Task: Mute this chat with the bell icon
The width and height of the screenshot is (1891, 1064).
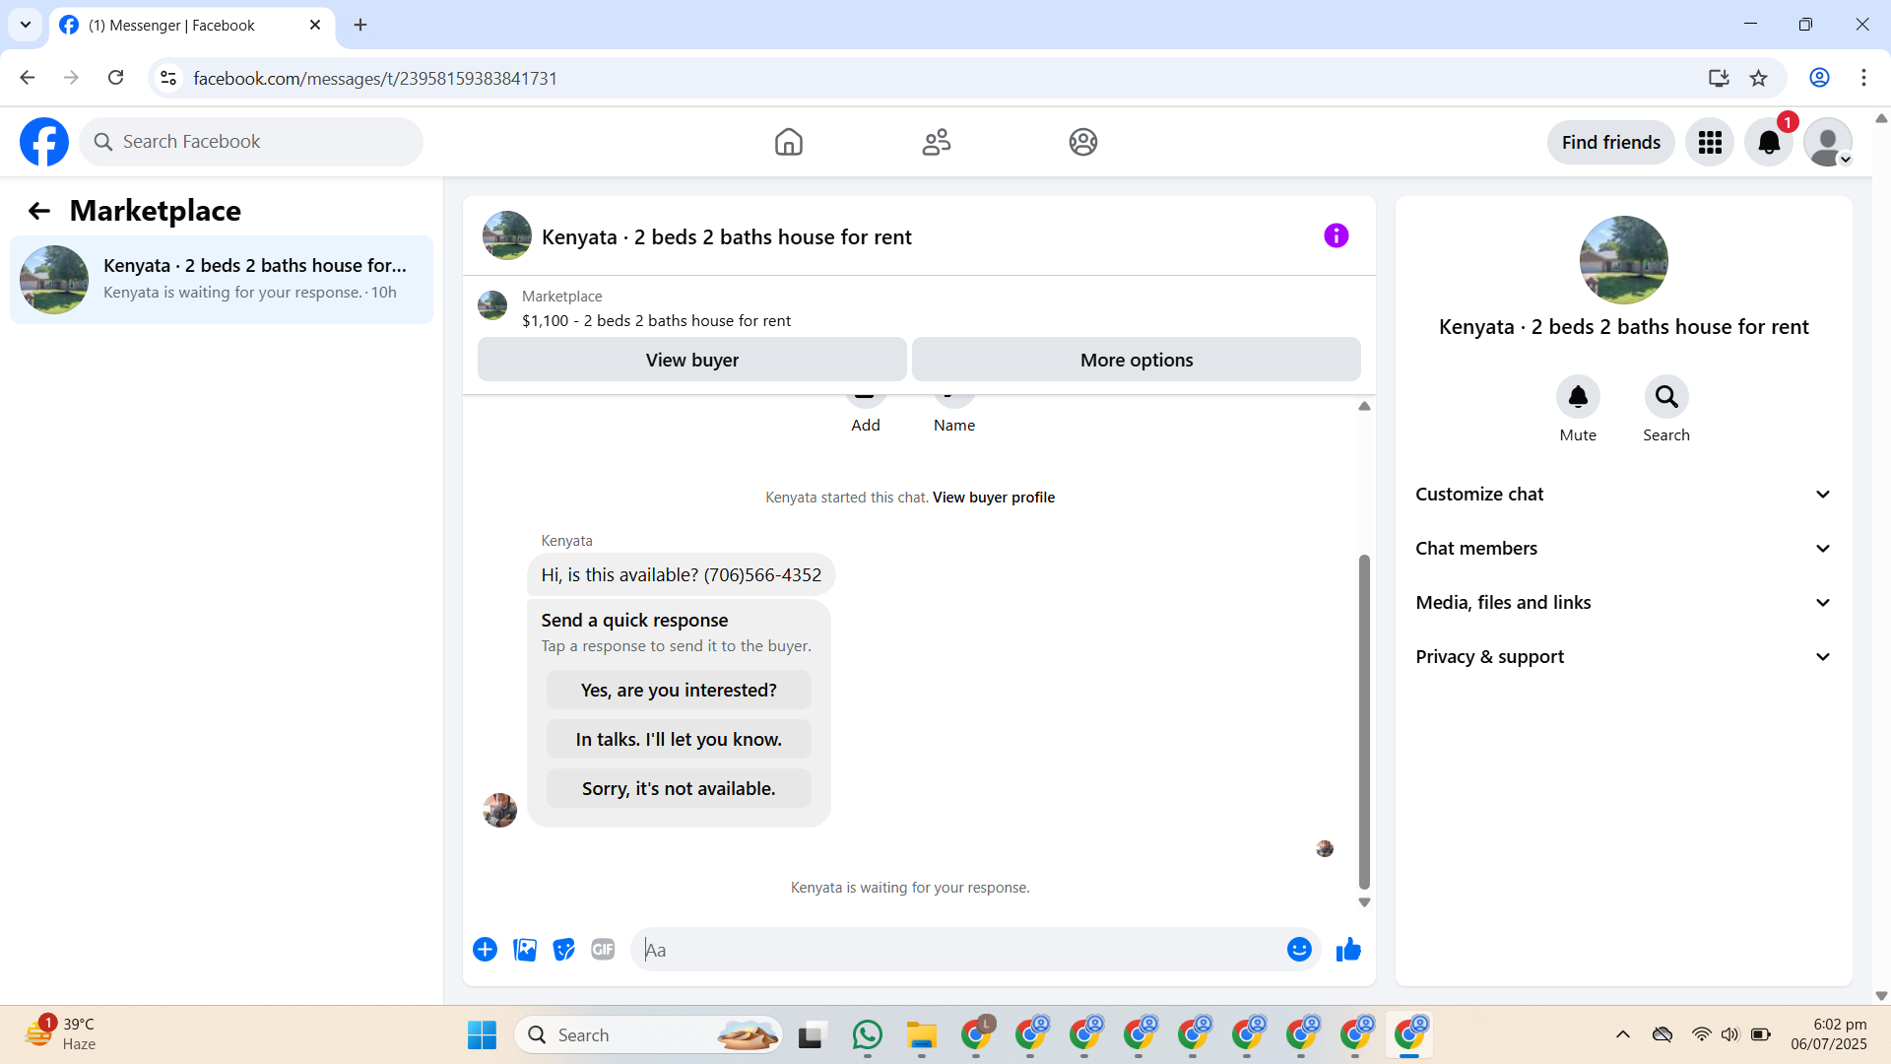Action: click(1578, 397)
